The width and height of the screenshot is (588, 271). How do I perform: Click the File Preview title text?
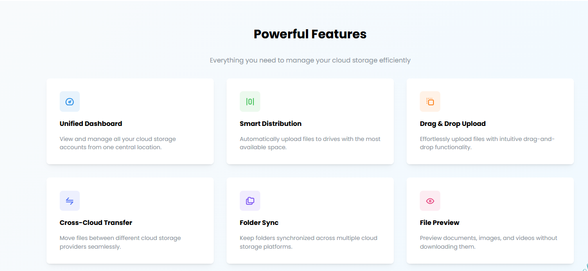coord(439,222)
